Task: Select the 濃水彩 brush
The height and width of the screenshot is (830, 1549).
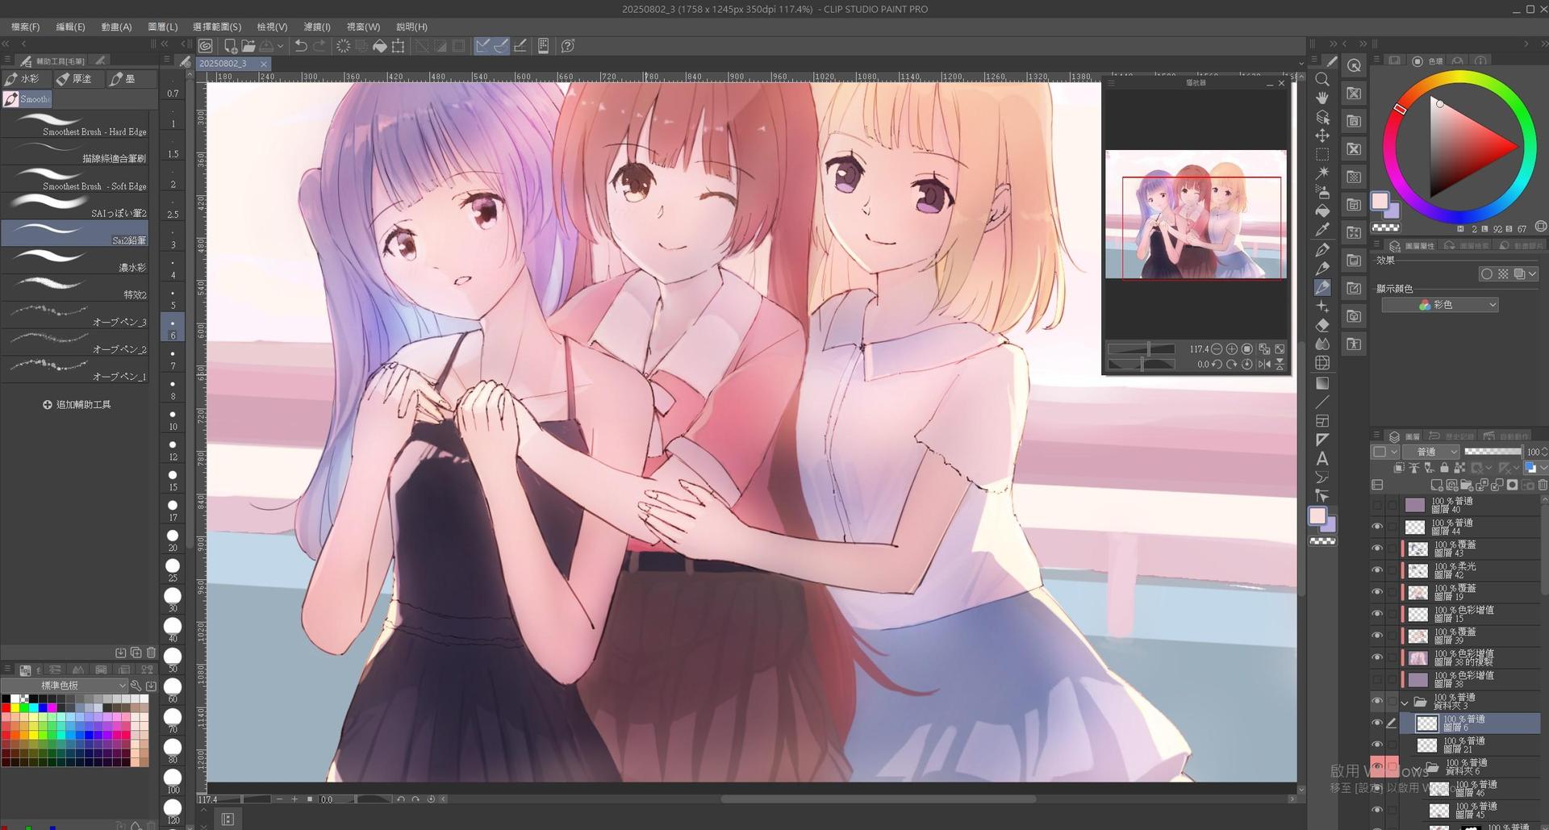Action: (75, 261)
